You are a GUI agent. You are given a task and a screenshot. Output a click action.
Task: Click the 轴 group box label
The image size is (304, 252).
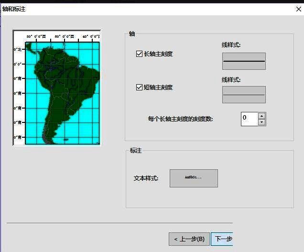click(132, 34)
